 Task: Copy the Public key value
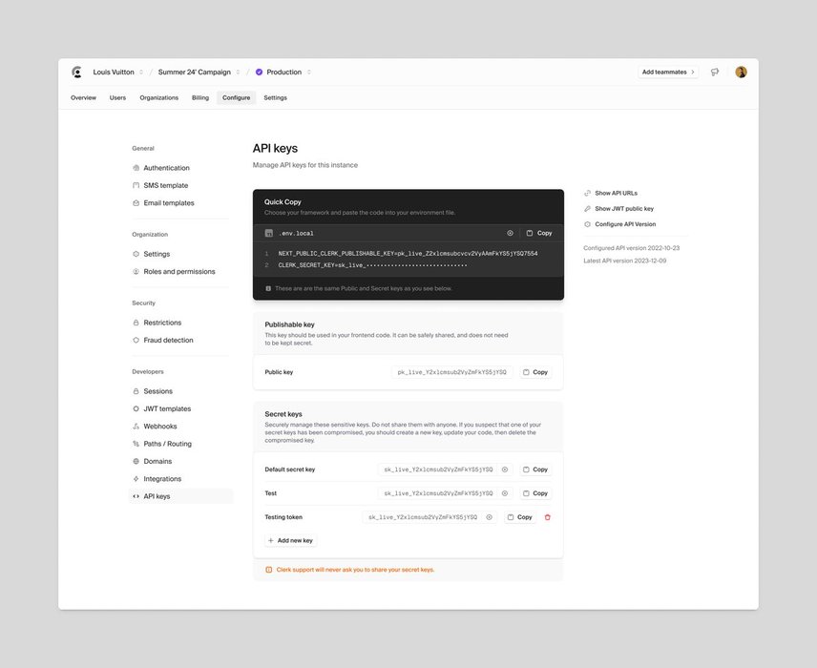tap(535, 372)
